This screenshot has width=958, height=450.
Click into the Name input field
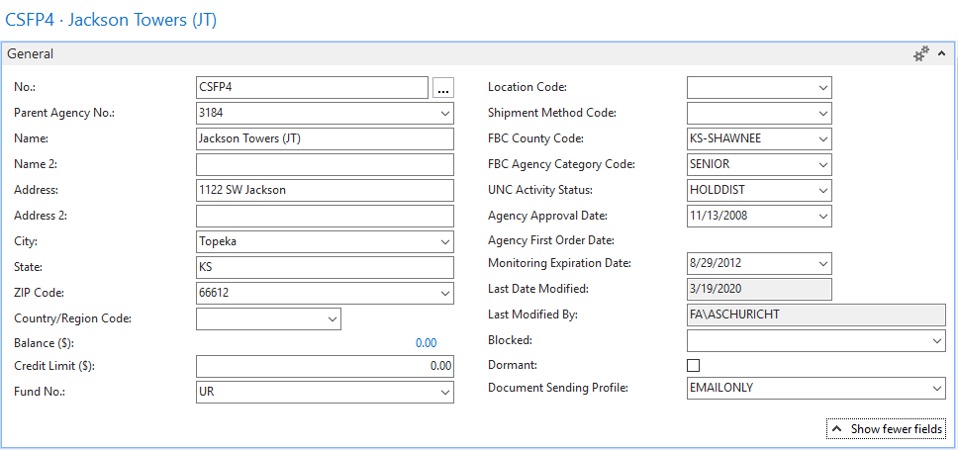point(325,139)
